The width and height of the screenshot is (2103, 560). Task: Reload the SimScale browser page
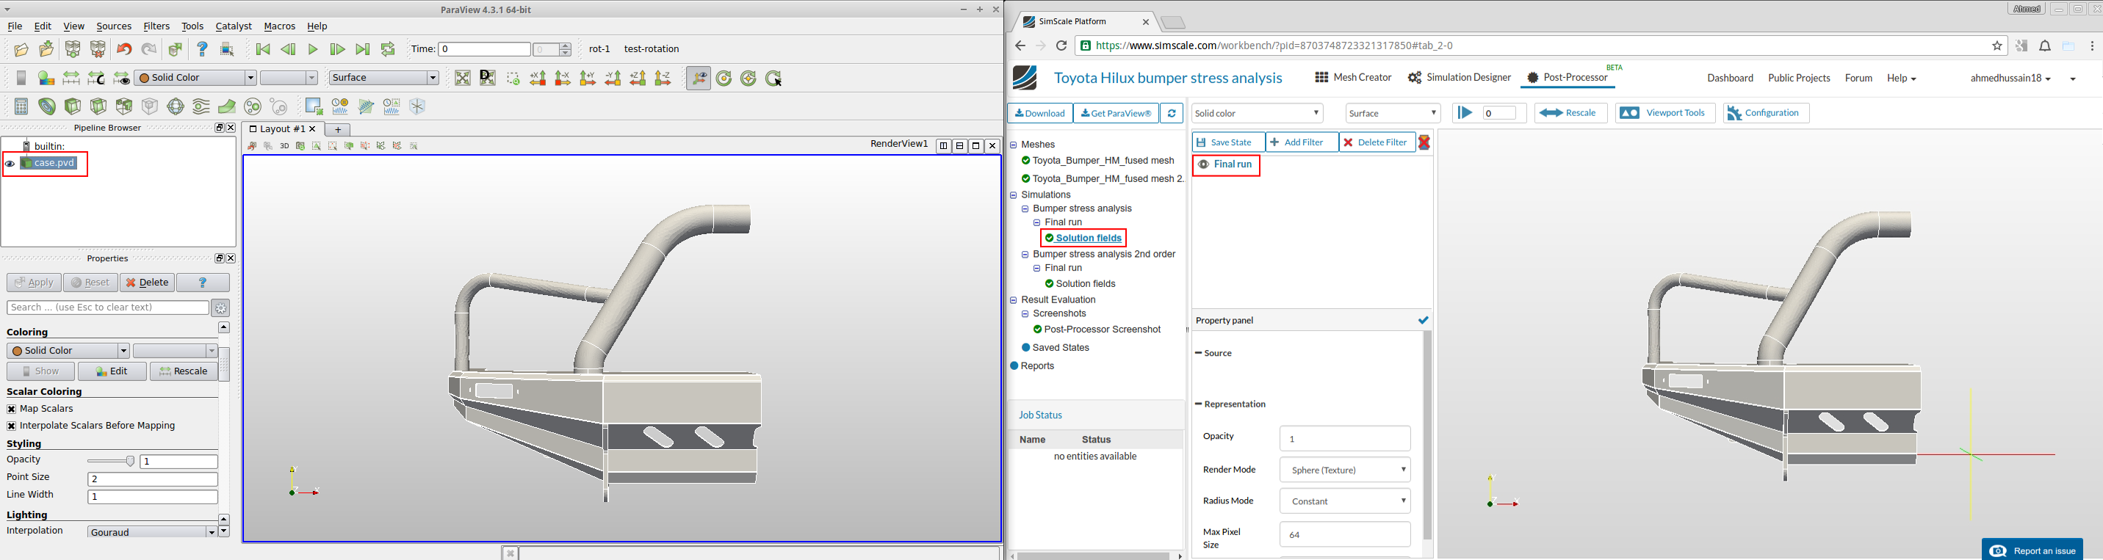1061,46
